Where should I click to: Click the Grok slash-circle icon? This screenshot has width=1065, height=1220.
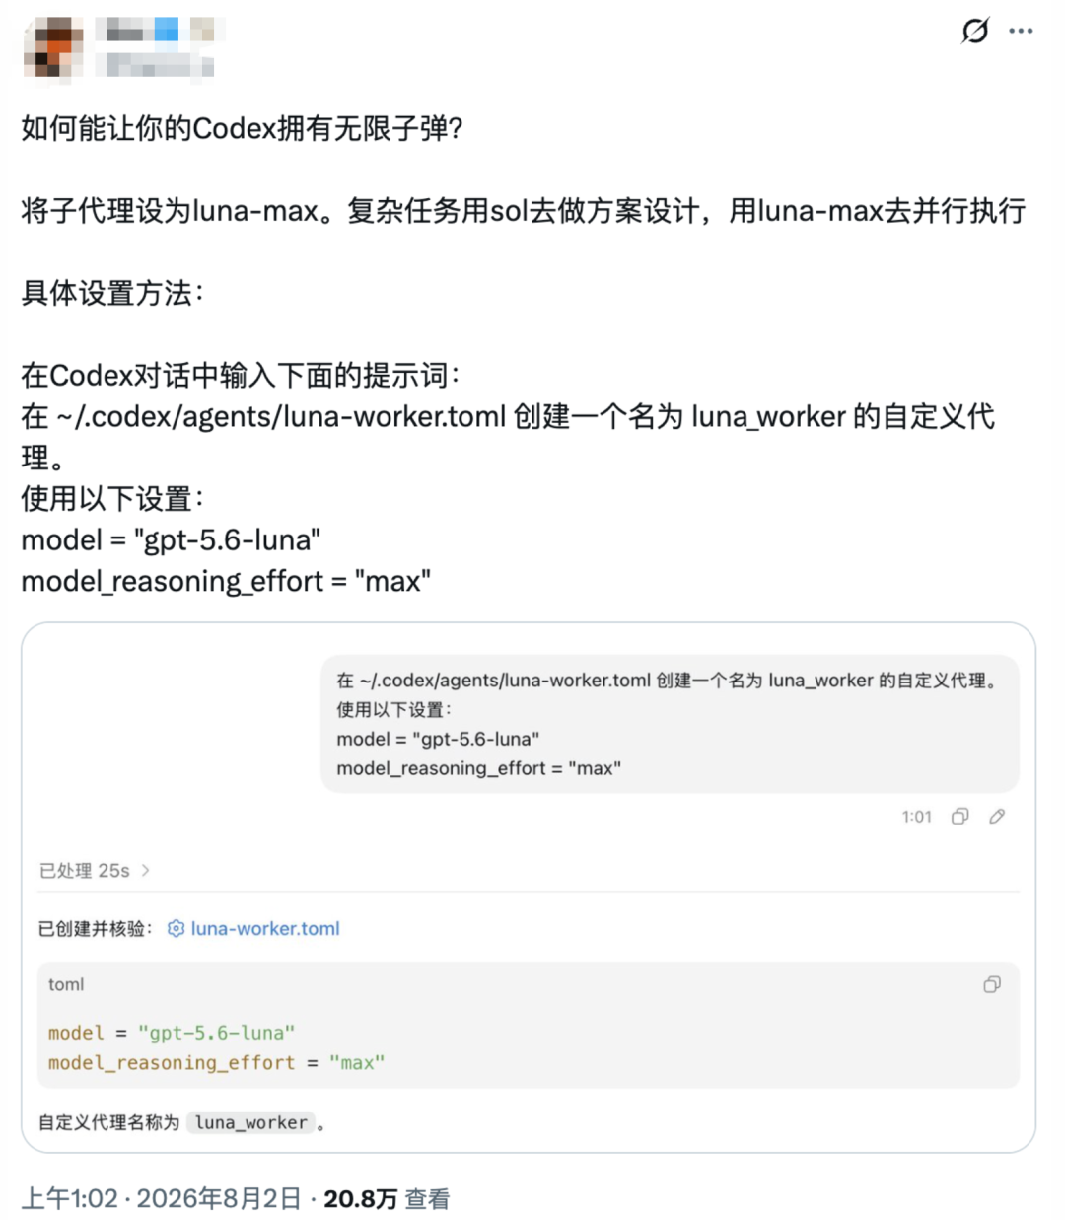(974, 31)
